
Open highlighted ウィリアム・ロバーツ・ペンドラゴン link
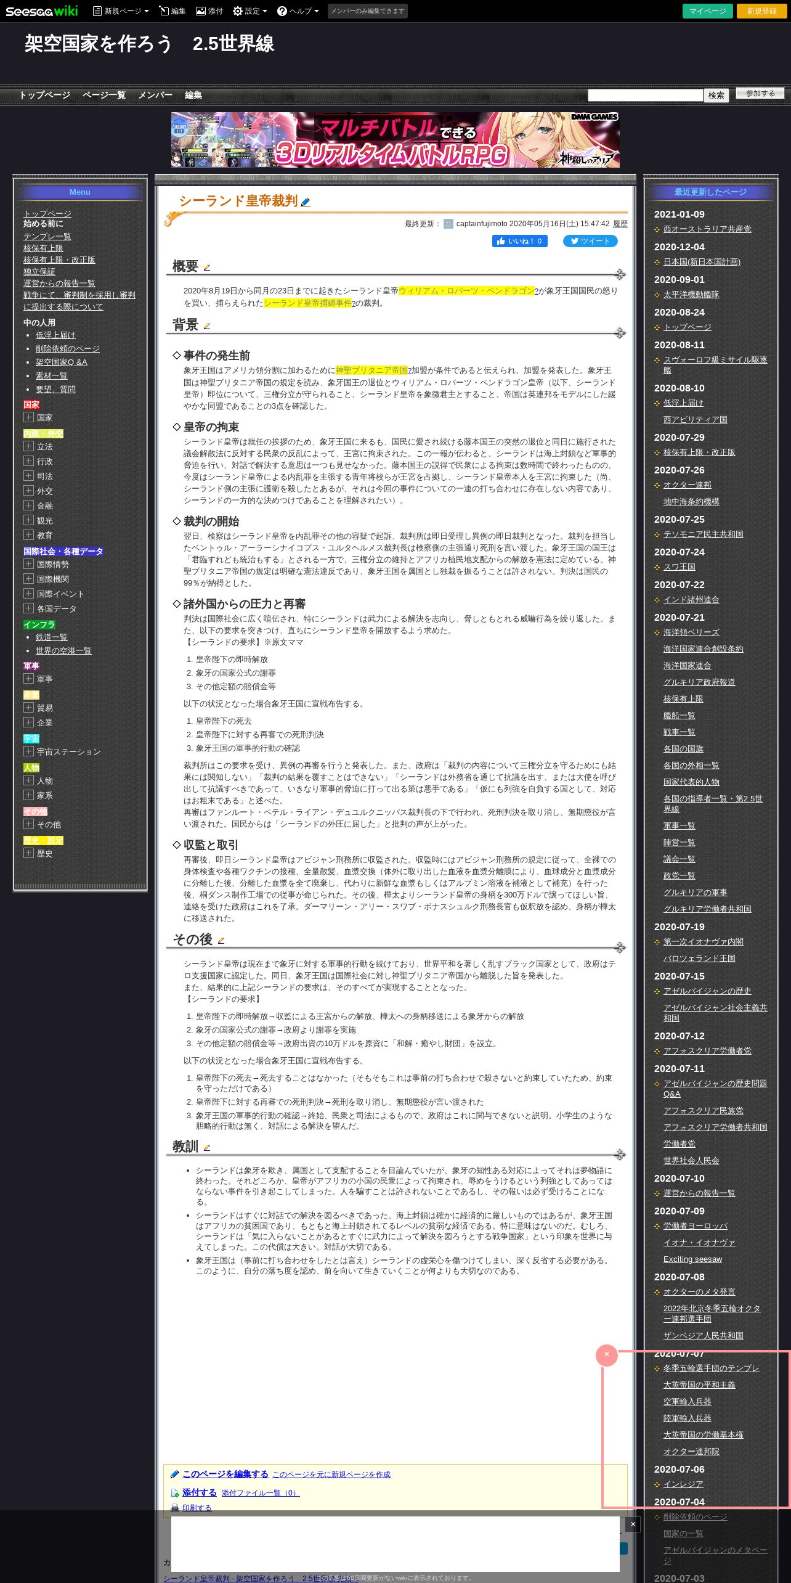pos(466,291)
